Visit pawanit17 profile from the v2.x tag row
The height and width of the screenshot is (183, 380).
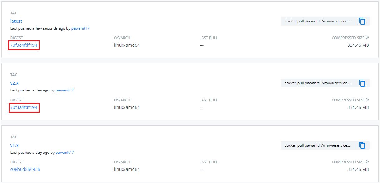65,90
